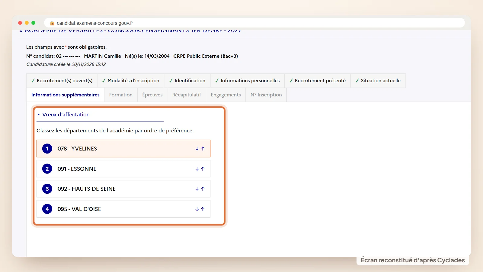Screen dimensions: 483x272
Task: Go to the Formation tab
Action: click(x=121, y=95)
